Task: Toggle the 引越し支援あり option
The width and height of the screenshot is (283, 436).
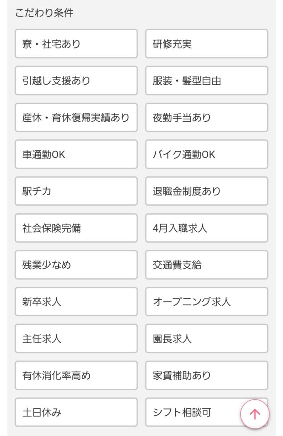Action: pos(76,81)
